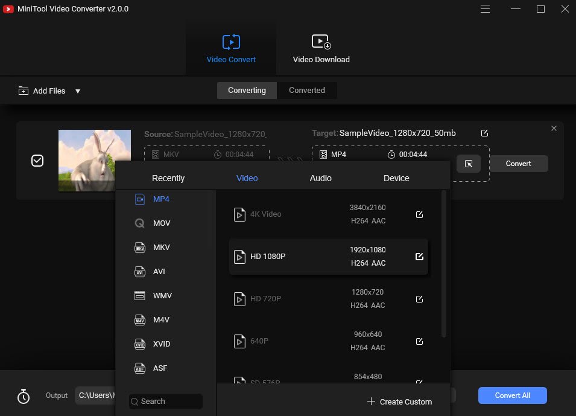Click the timer clock icon at bottom left
This screenshot has width=576, height=416.
coord(24,396)
